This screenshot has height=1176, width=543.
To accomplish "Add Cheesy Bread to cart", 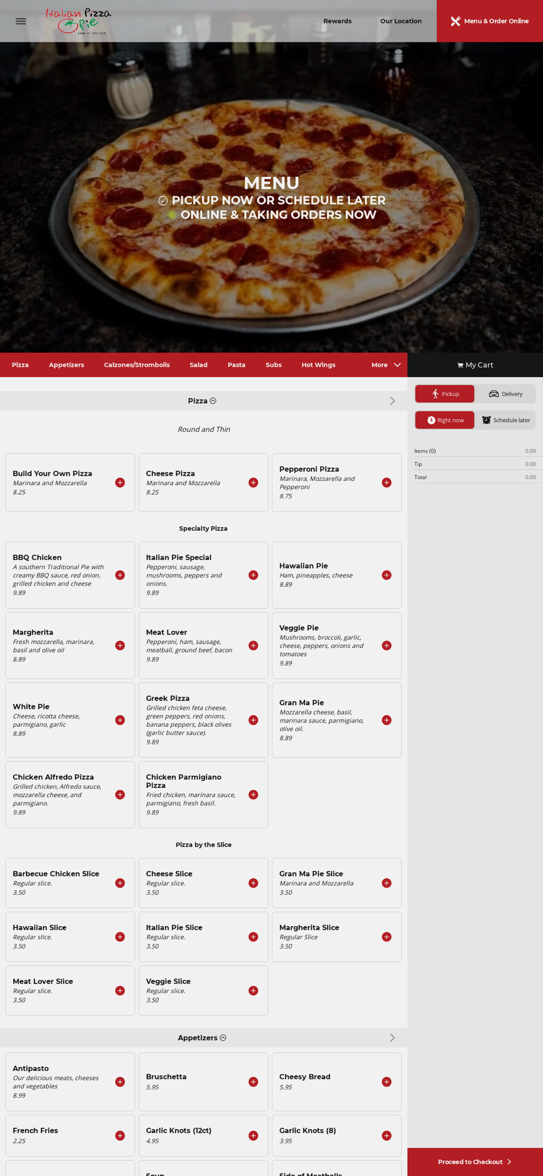I will click(x=387, y=1082).
